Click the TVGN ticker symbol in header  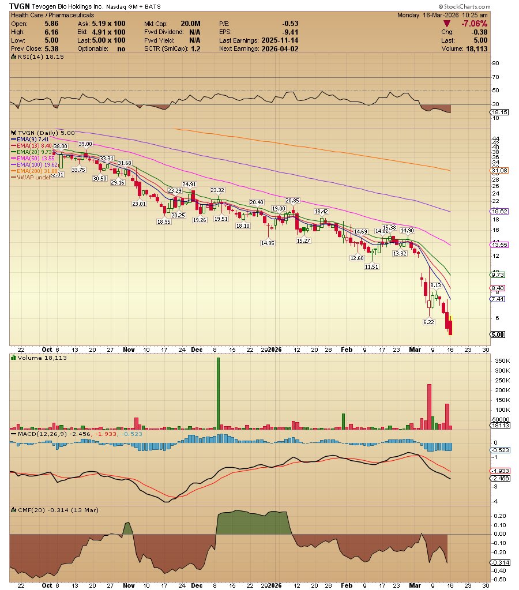pos(19,6)
